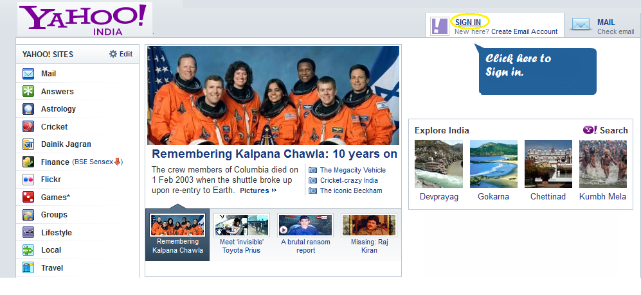Click the Edit gear icon in Yahoo! Sites
Viewport: 641px width, 295px height.
(113, 54)
